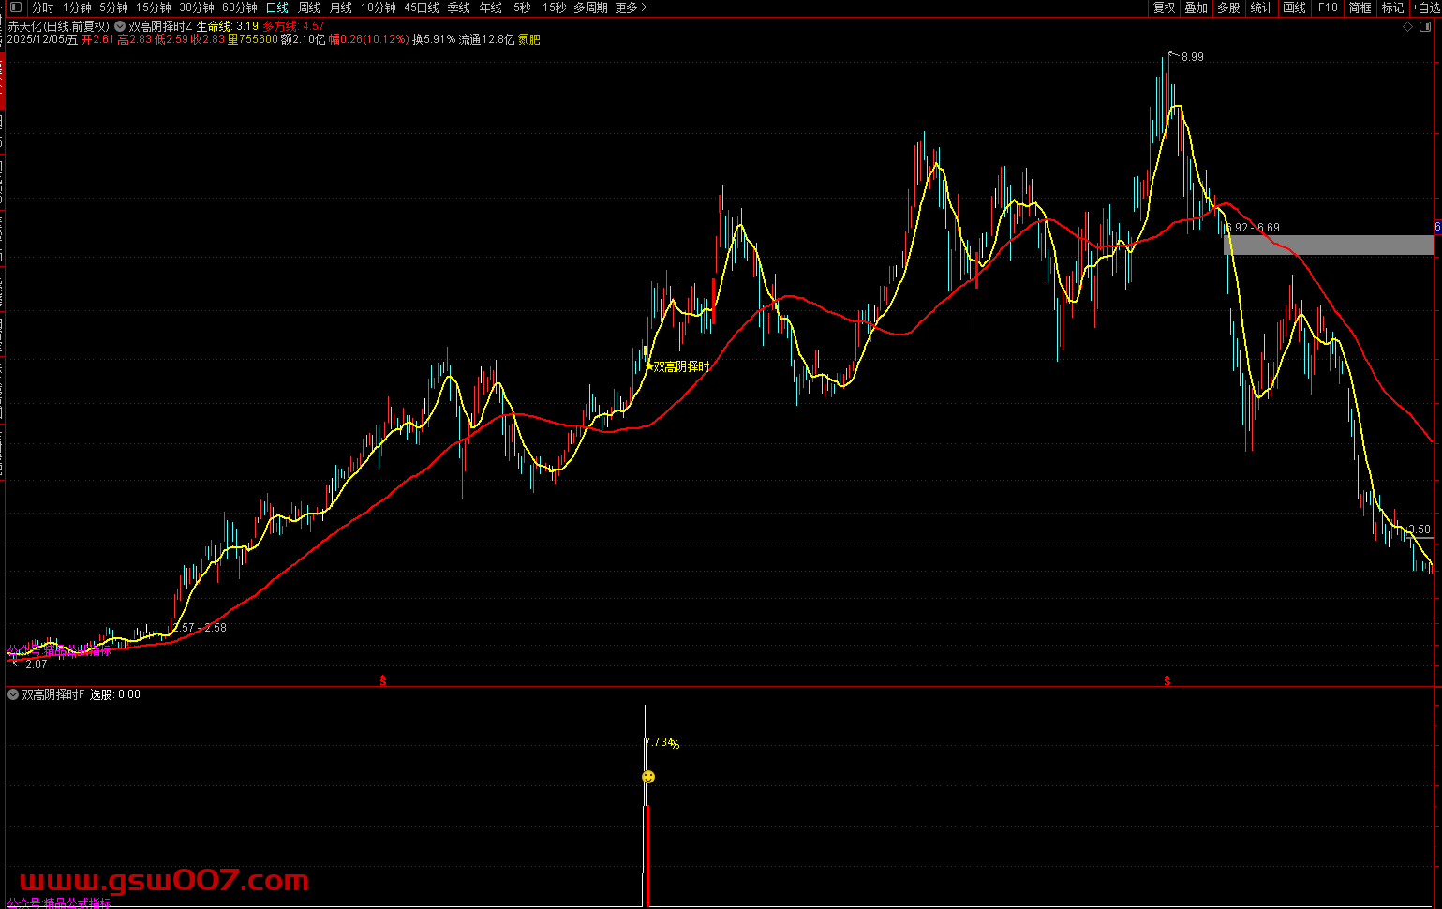Image resolution: width=1442 pixels, height=909 pixels.
Task: Select the 60分钟 period tab
Action: (239, 7)
